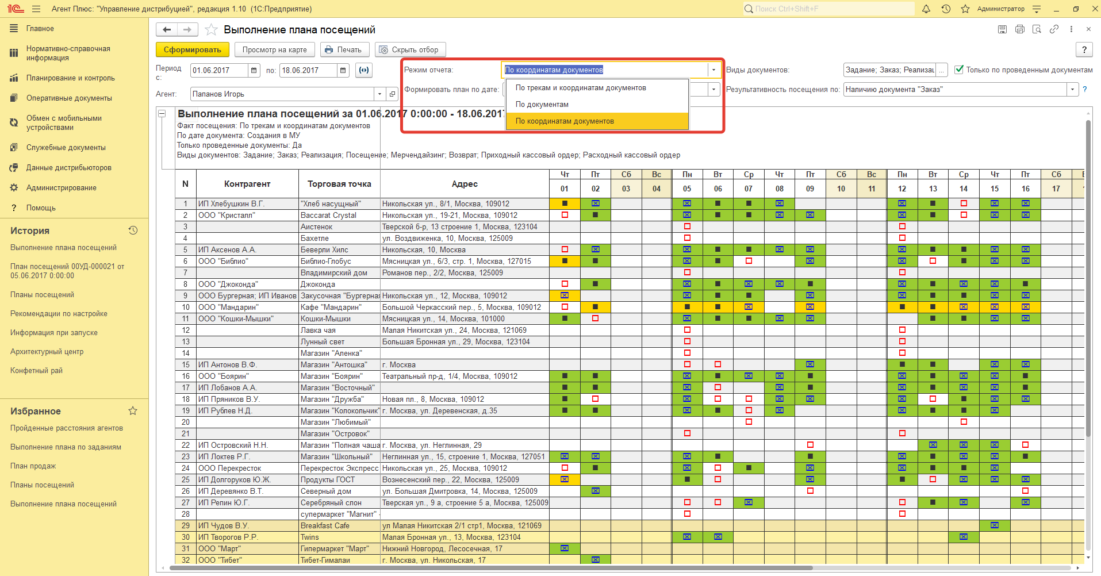
Task: Open 'План продаж' favorite link
Action: (x=33, y=466)
